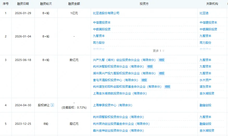
Task: Open investor link 比亚迪股份有限公司
Action: tap(106, 13)
